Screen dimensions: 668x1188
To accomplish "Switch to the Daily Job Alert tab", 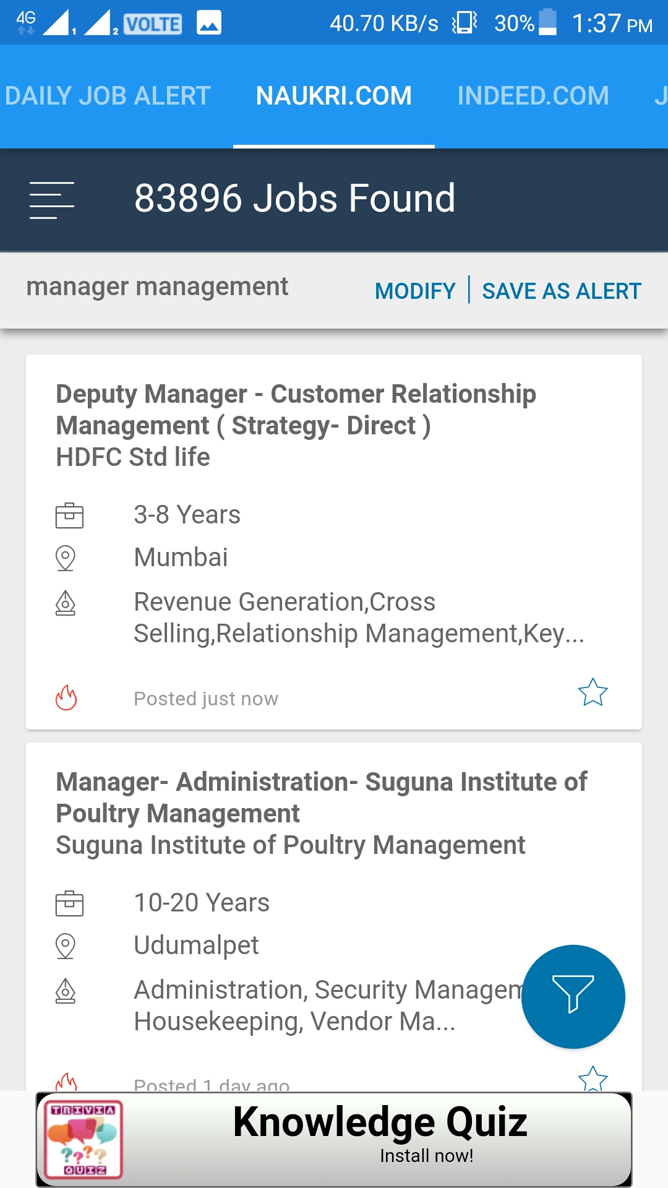I will pyautogui.click(x=108, y=96).
